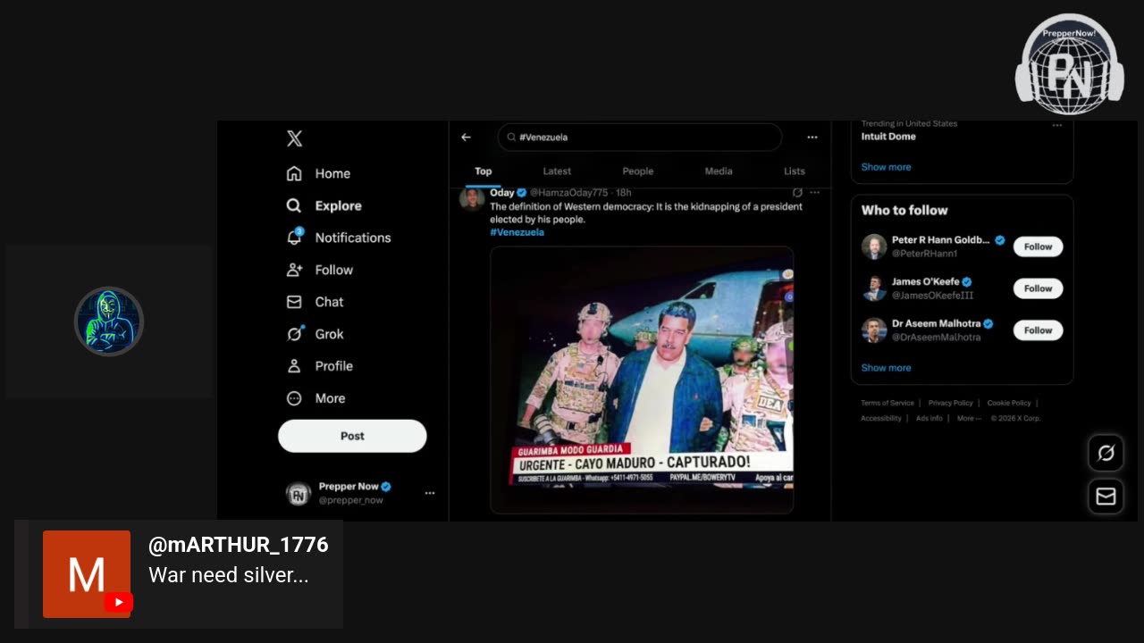Select the Top search tab
This screenshot has height=643, width=1144.
point(484,171)
